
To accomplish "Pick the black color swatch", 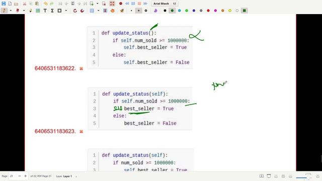I will [x=165, y=11].
